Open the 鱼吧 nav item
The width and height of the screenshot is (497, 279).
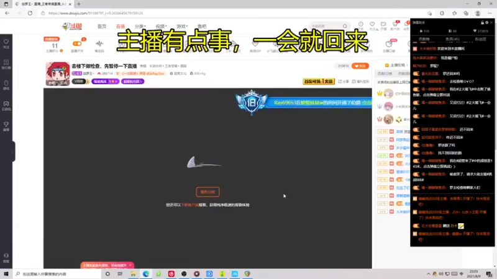point(202,26)
